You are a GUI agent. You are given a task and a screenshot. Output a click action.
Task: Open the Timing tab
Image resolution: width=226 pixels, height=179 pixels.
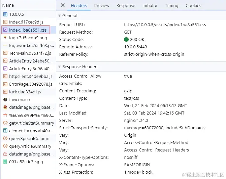(x=172, y=5)
